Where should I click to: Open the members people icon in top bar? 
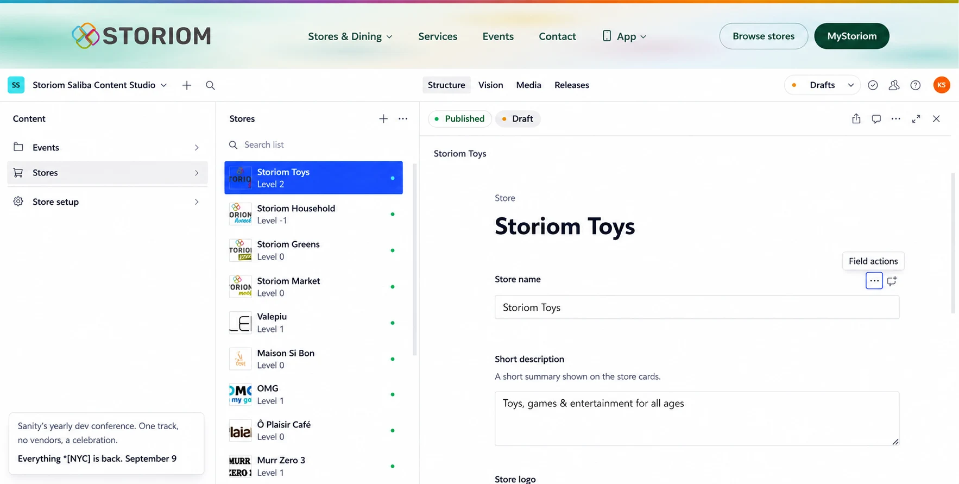(x=894, y=85)
